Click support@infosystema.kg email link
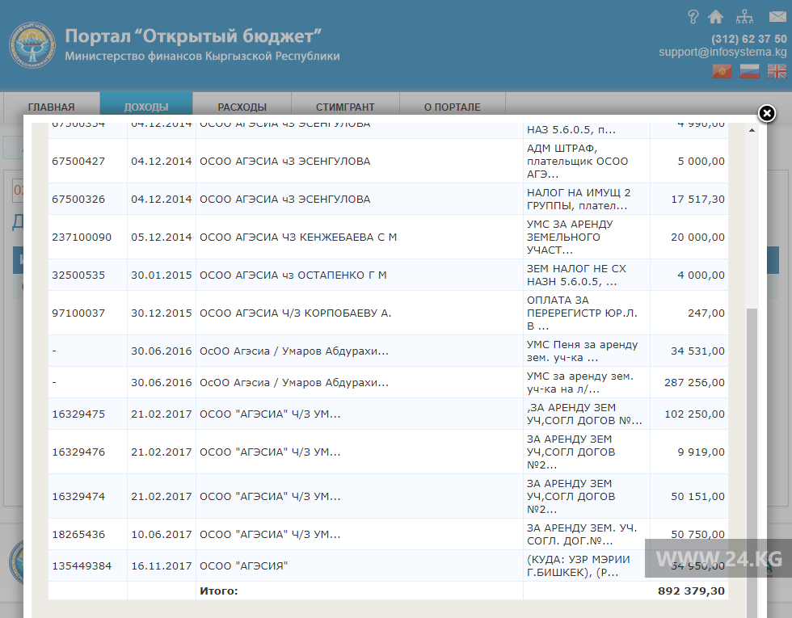Viewport: 792px width, 618px height. pos(722,52)
